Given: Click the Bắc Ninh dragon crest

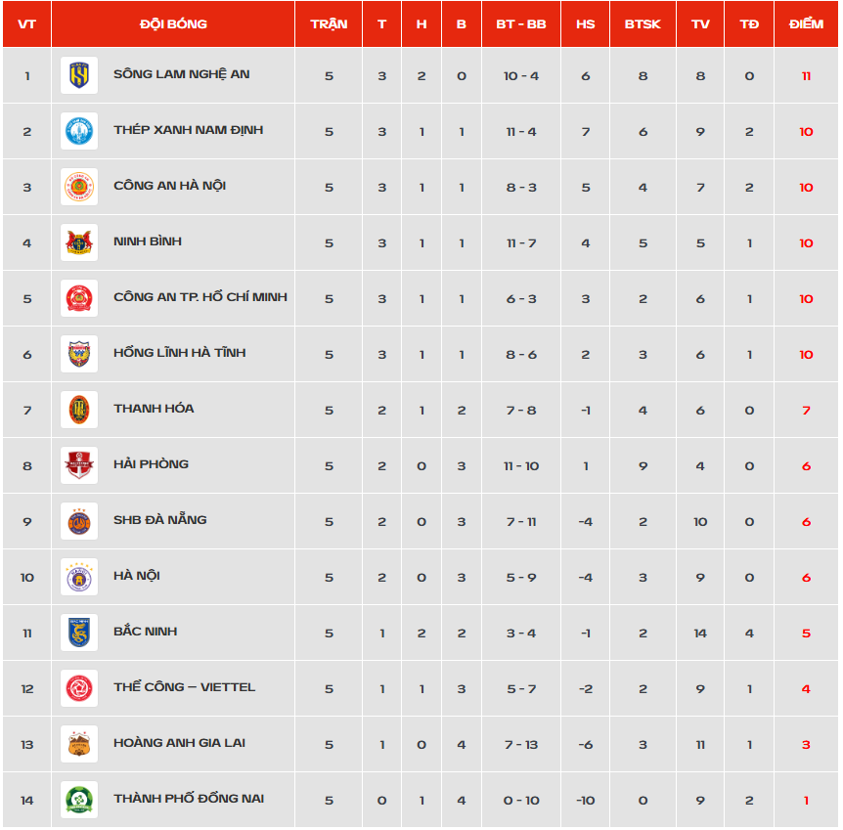Looking at the screenshot, I should 79,633.
